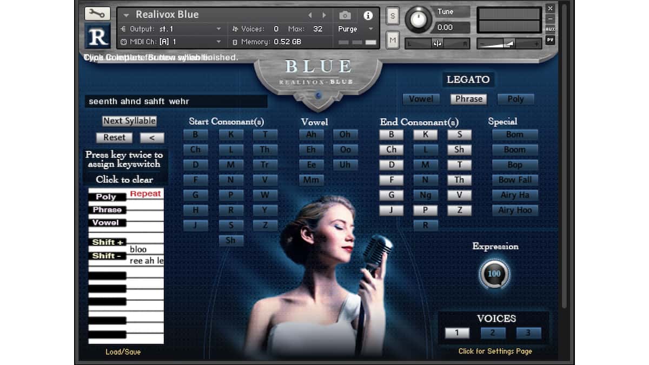Select voice 2 in the Voices panel
This screenshot has height=365, width=649.
(x=493, y=333)
